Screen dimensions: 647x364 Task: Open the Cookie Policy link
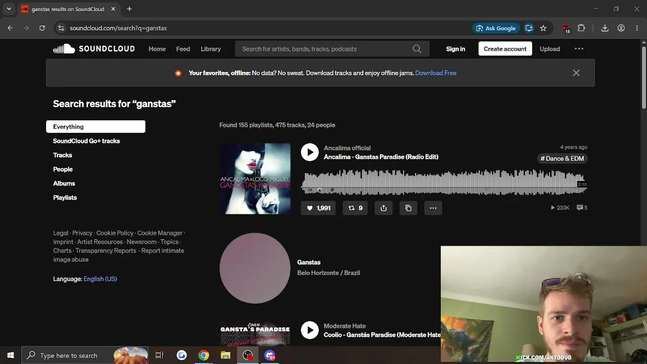click(115, 233)
